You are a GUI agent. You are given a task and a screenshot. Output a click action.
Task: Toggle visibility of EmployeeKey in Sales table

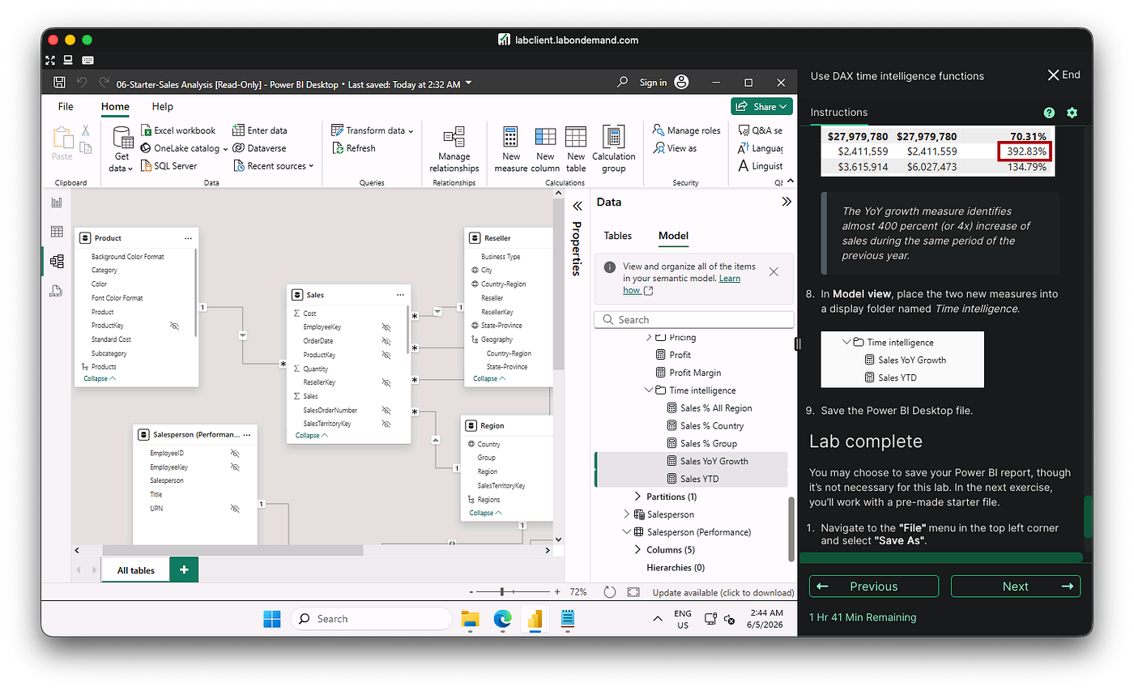tap(386, 327)
